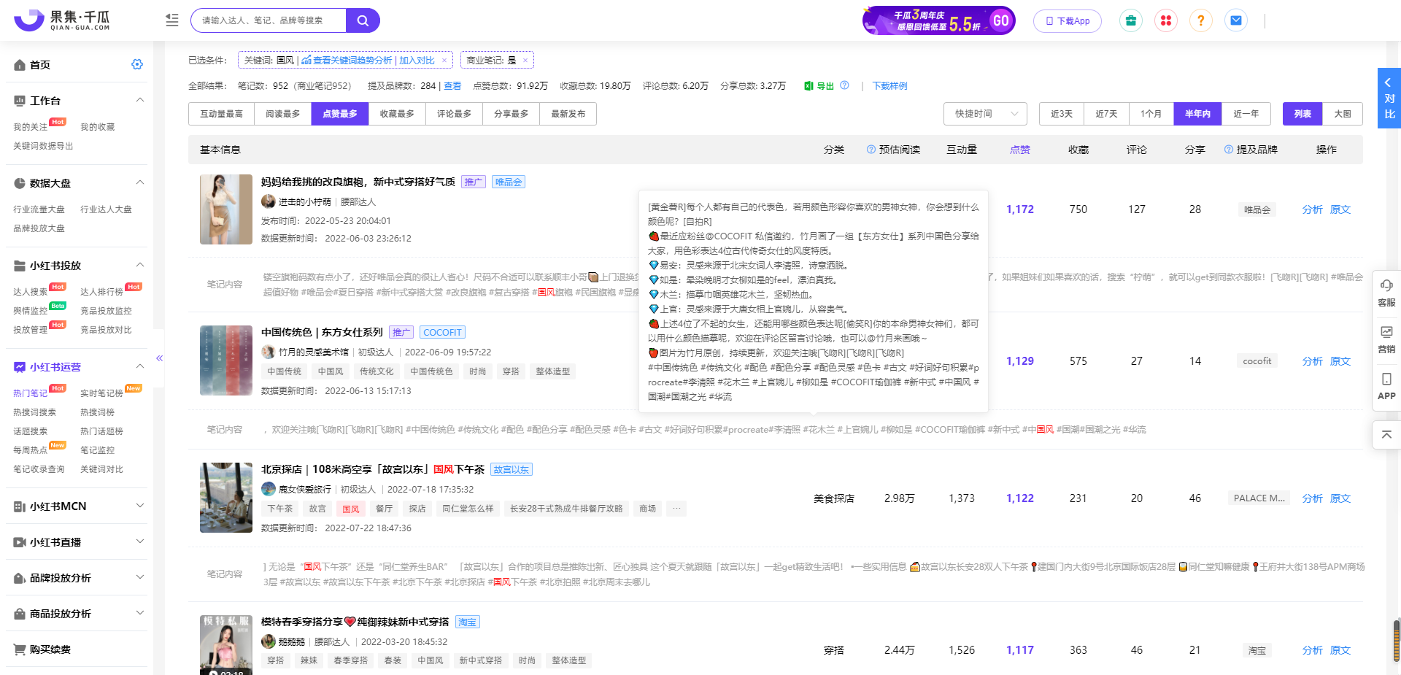Select the most comments sort tab
Screen dimensions: 1401x675
[x=454, y=114]
